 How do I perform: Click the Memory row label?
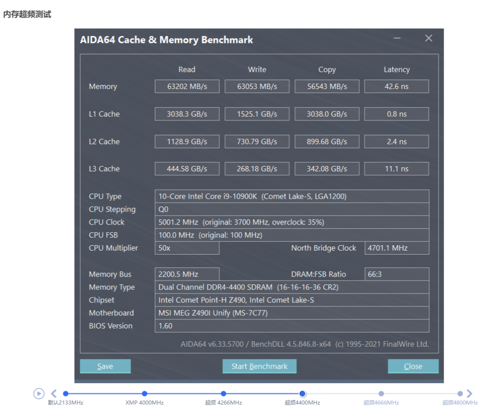pos(103,87)
